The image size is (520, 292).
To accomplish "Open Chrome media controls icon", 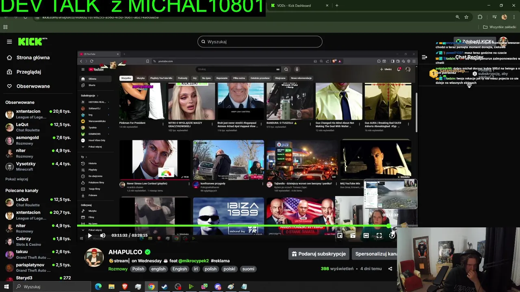I will tap(494, 17).
